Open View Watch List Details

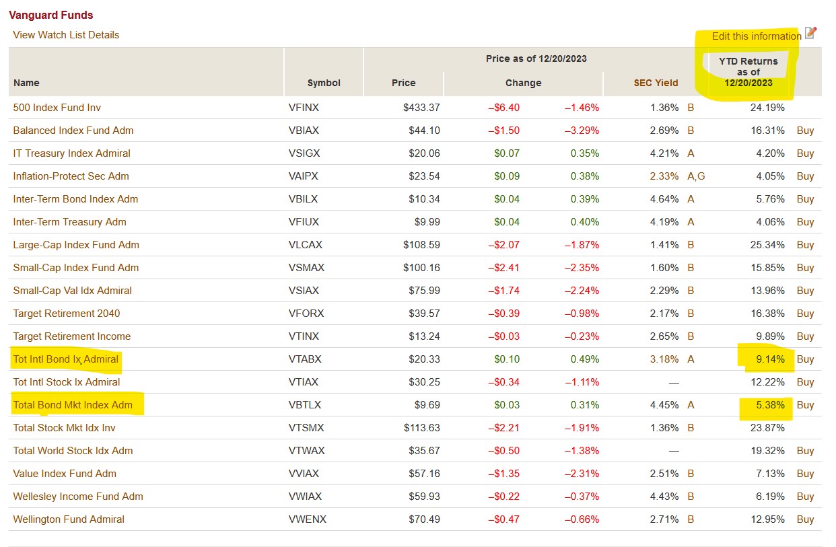[66, 35]
